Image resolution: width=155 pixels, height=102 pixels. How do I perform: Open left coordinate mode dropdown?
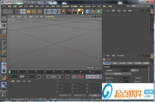pos(65,96)
